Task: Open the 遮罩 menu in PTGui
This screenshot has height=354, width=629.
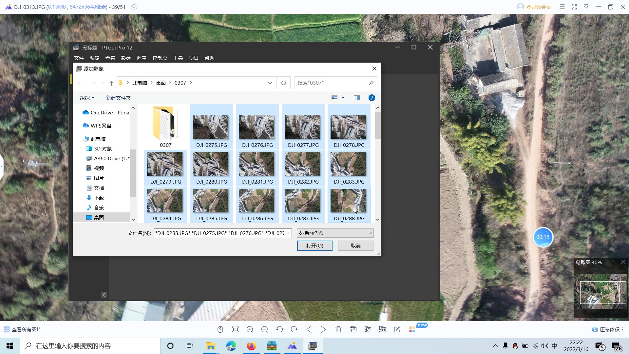Action: tap(142, 58)
